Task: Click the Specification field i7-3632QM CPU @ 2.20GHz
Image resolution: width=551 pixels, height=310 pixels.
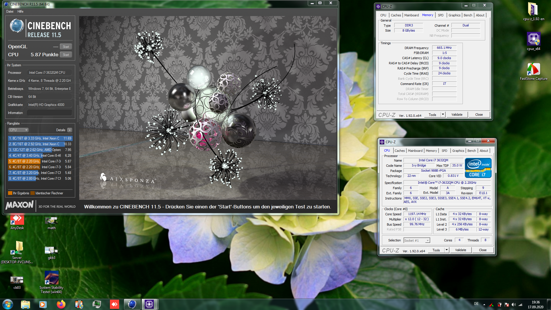Action: coord(447,183)
